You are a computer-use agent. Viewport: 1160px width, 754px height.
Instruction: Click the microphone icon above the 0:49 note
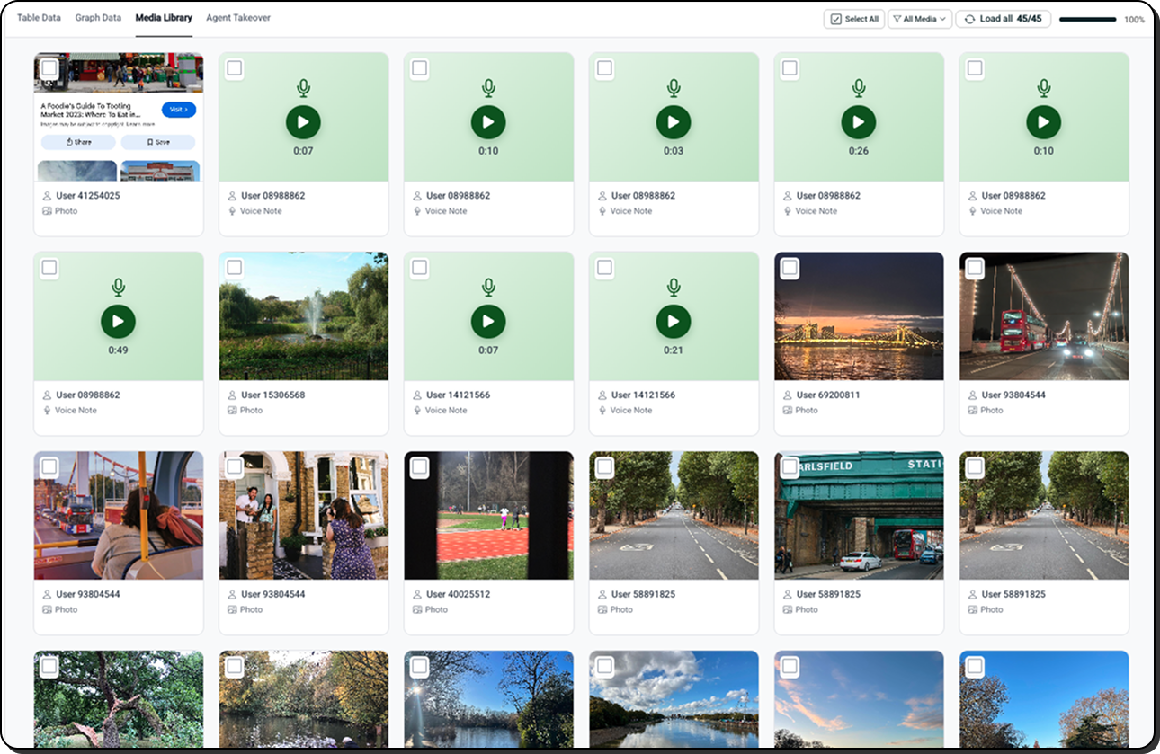point(118,288)
